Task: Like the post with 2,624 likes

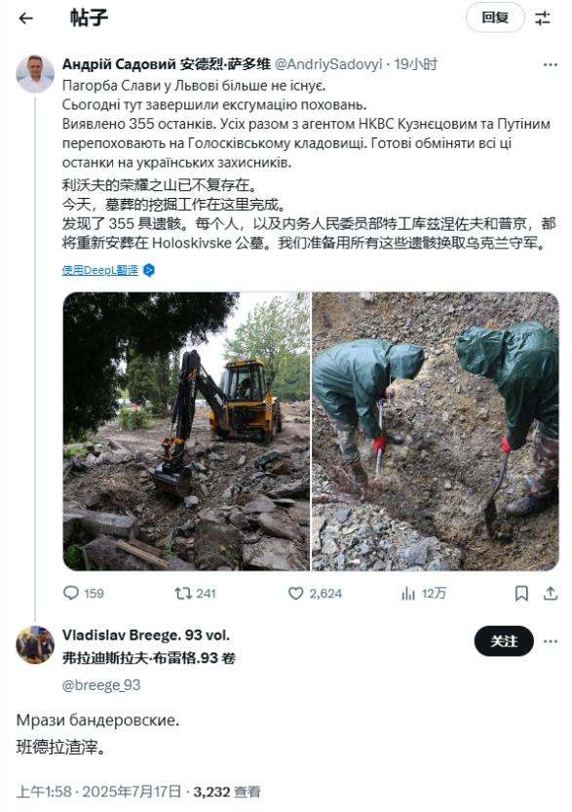Action: coord(315,594)
